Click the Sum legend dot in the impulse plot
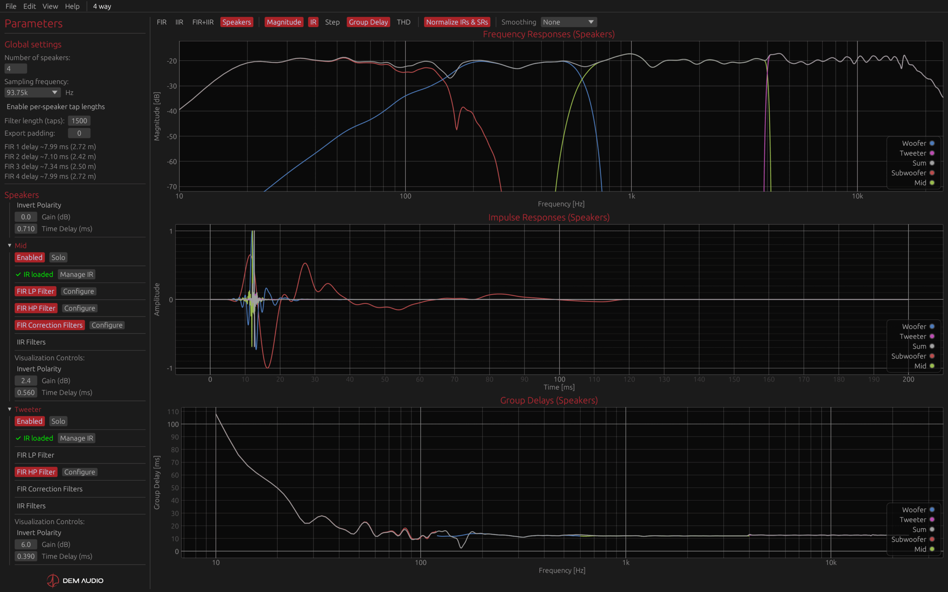The height and width of the screenshot is (592, 948). point(932,346)
